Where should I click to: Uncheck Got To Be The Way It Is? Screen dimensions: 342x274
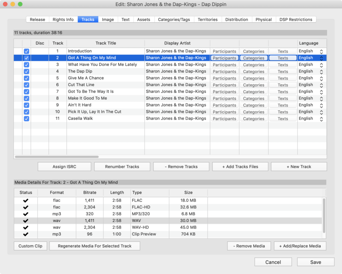[26, 92]
